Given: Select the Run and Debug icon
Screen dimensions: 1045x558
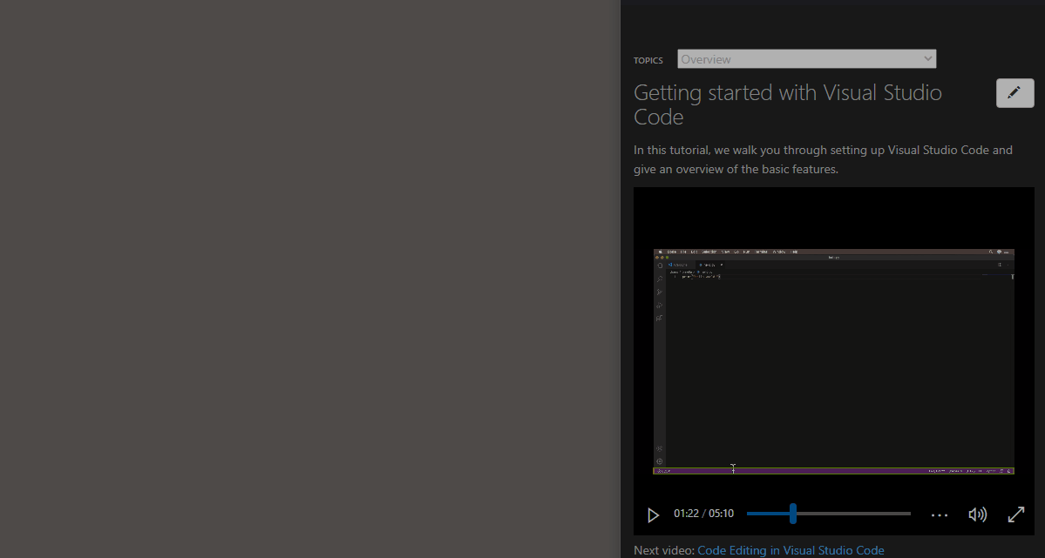Looking at the screenshot, I should coord(660,305).
